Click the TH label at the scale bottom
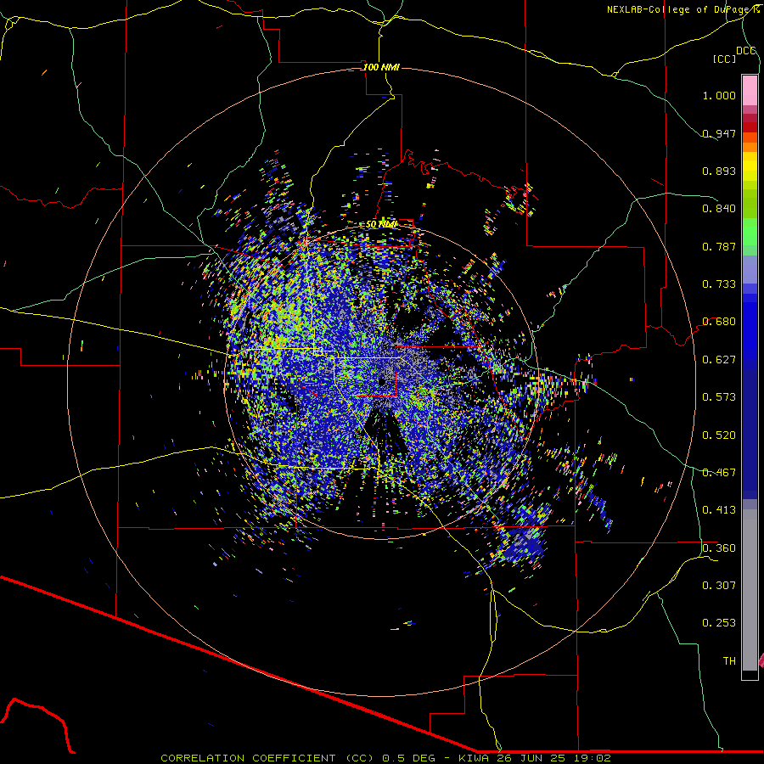 coord(729,661)
